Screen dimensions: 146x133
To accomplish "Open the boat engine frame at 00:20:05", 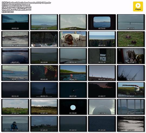I will (x=73, y=39).
